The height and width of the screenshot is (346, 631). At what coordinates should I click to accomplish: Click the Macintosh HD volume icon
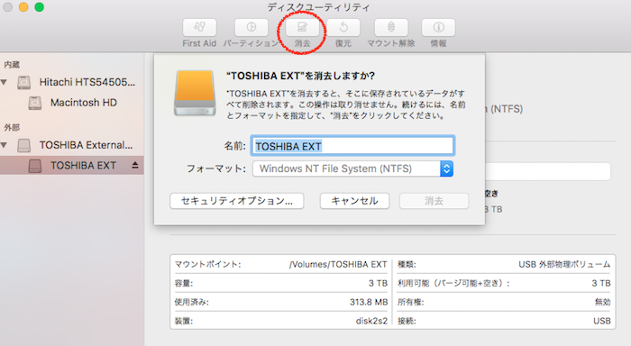point(35,104)
